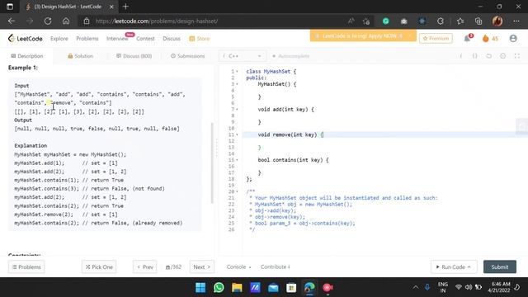The image size is (528, 297).
Task: Go to browser home icon
Action: pyautogui.click(x=66, y=21)
